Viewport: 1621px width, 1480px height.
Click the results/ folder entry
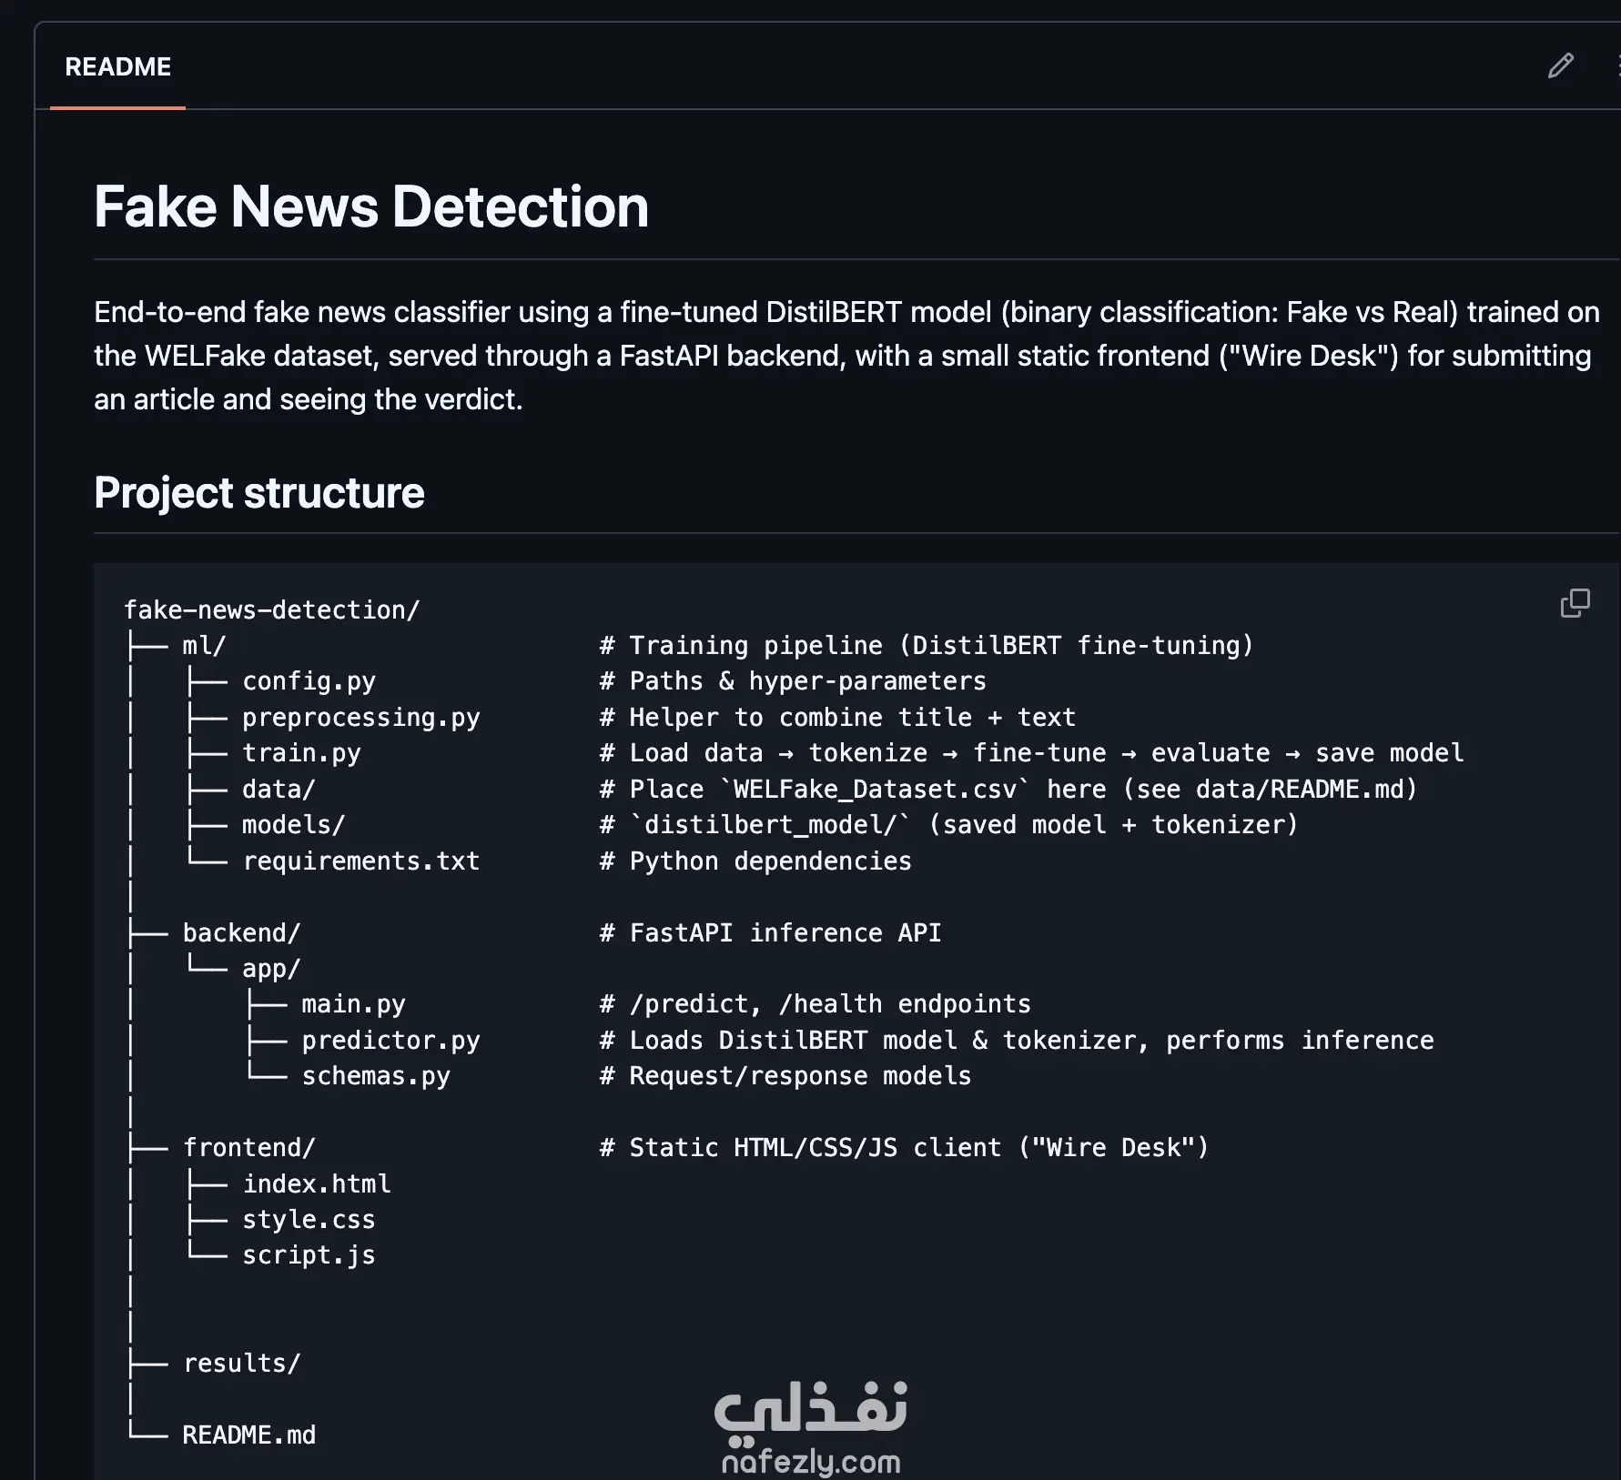tap(241, 1364)
